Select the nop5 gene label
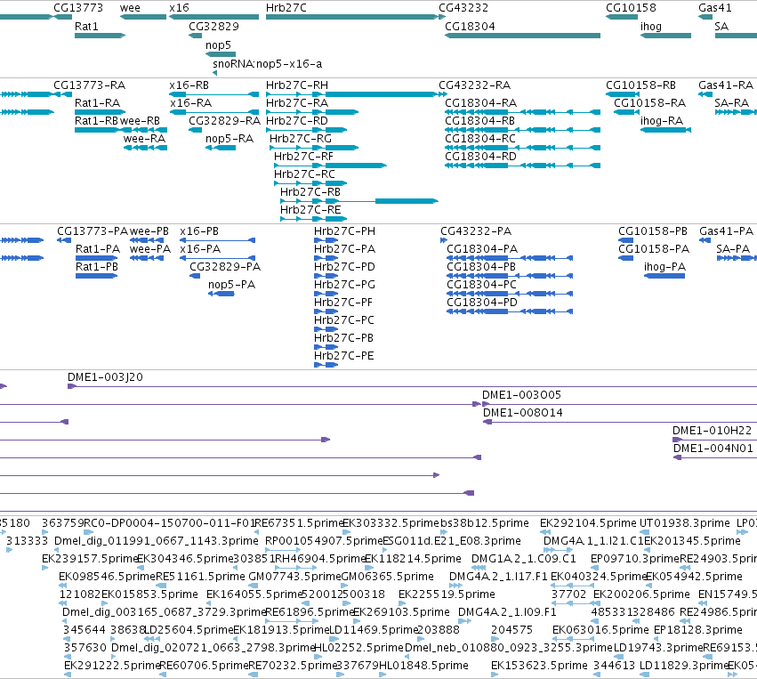 218,45
